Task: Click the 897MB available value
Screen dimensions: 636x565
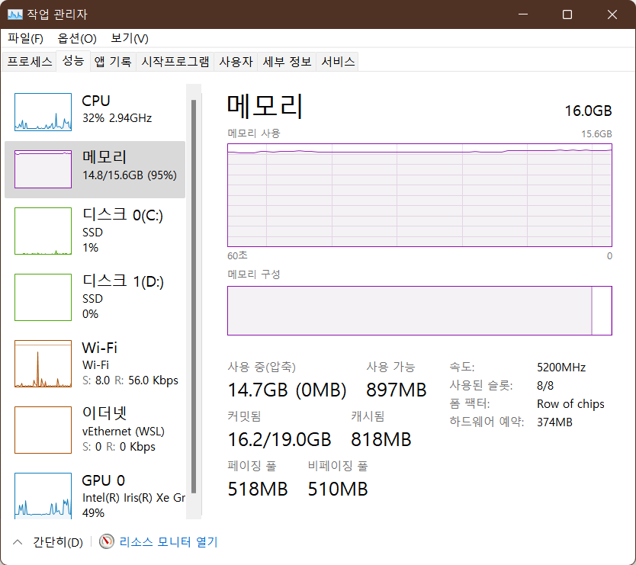Action: 397,390
